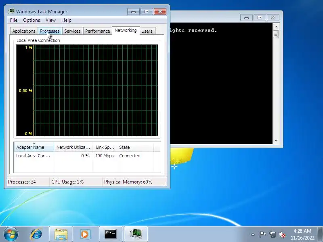This screenshot has height=242, width=323.
Task: Maximize the command prompt window
Action: pos(260,17)
